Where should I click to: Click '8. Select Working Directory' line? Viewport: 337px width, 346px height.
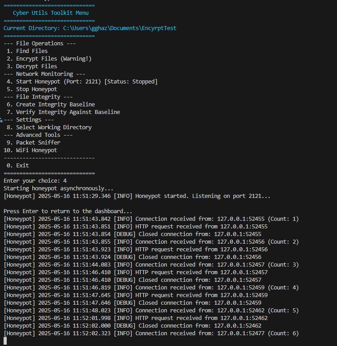tap(49, 127)
